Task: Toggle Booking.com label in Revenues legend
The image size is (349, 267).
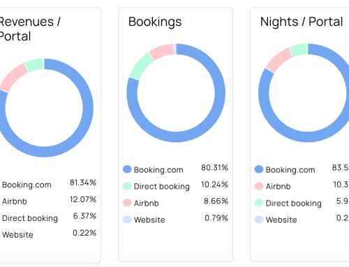Action: click(x=27, y=185)
